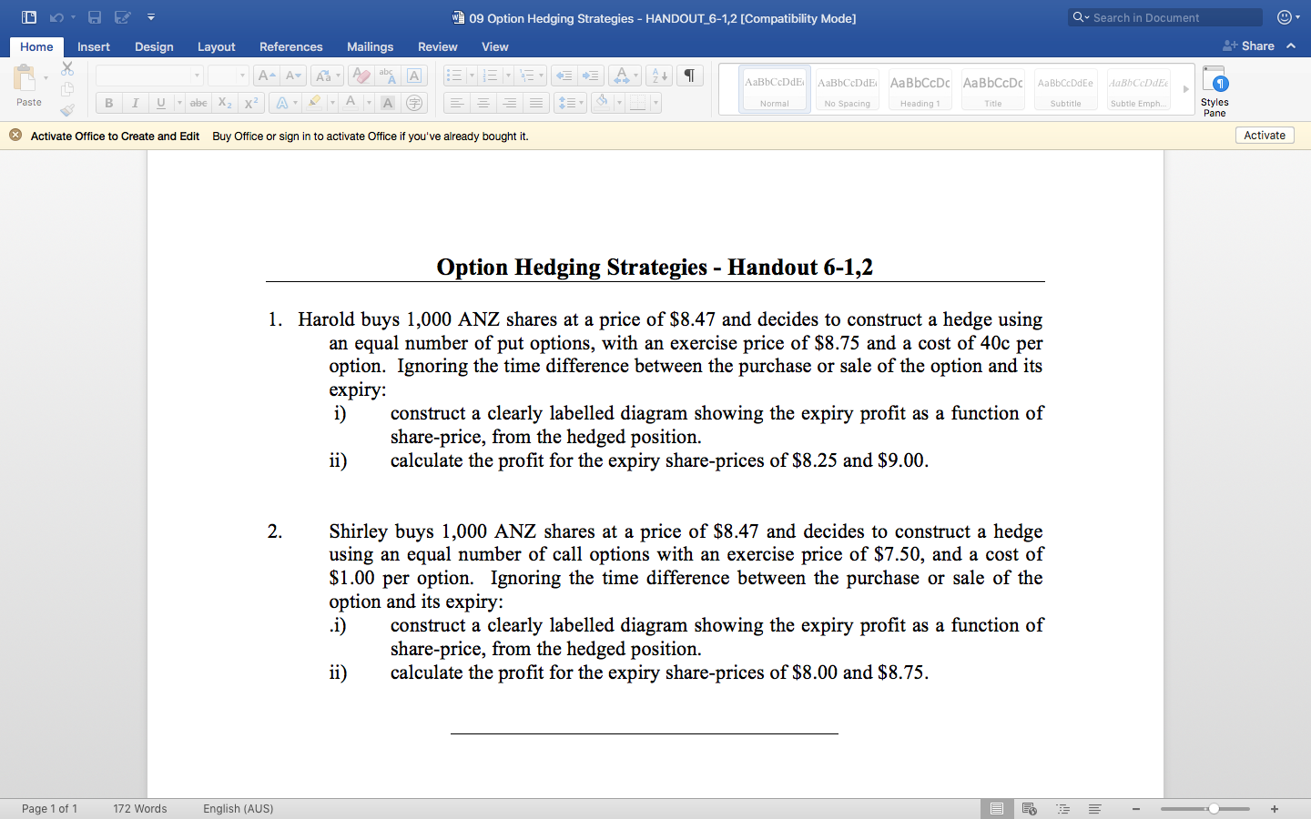Viewport: 1311px width, 819px height.
Task: Increase paragraph indent
Action: tap(590, 76)
